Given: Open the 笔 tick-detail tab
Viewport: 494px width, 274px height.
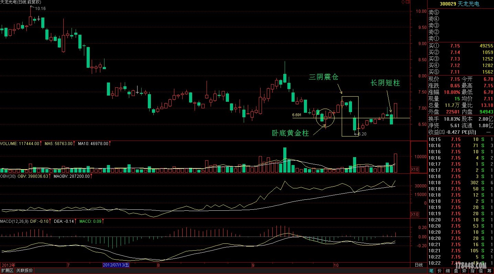Looking at the screenshot, I should (431, 271).
